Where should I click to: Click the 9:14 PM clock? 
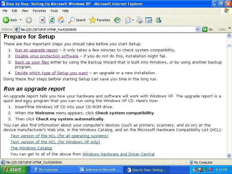(x=221, y=170)
